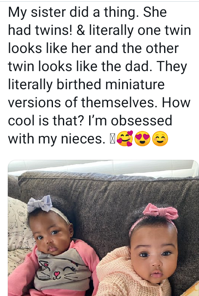Screen dimensions: 199x296
Task: Click the face of the left baby
Action: [51, 238]
